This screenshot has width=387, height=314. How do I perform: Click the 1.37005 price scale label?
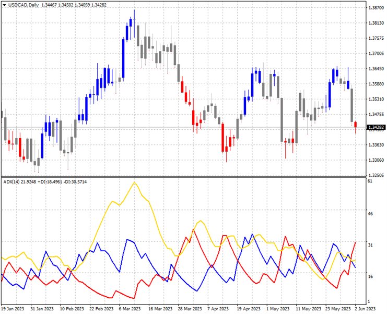coord(376,53)
